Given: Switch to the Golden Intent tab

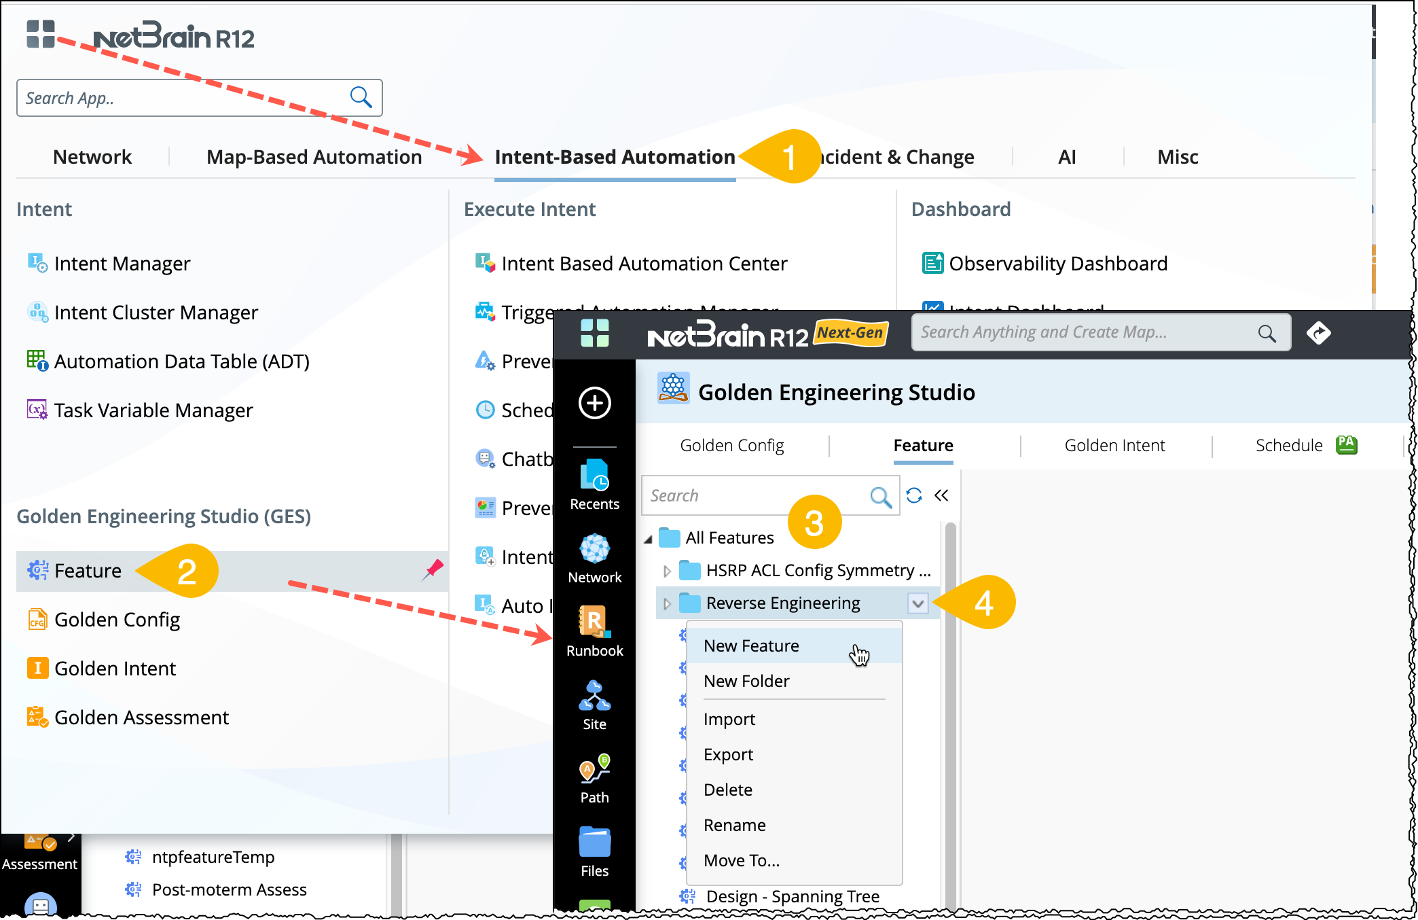Looking at the screenshot, I should point(1114,445).
